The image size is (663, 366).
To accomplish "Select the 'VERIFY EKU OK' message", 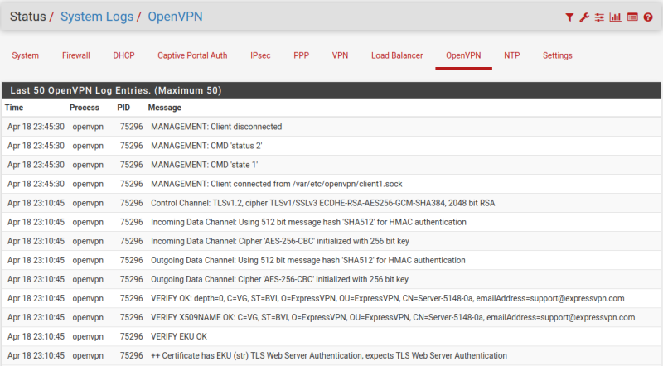I will (179, 336).
